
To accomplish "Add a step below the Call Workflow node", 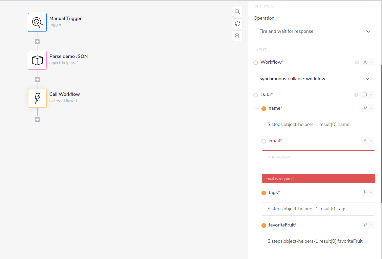I will pos(37,119).
